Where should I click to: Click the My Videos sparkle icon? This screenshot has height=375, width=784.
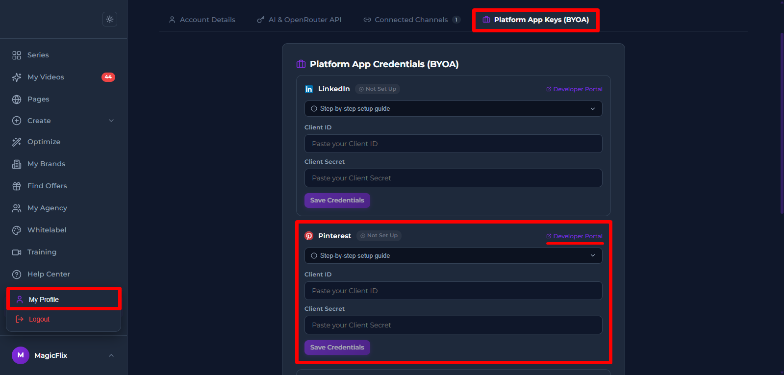click(x=17, y=77)
